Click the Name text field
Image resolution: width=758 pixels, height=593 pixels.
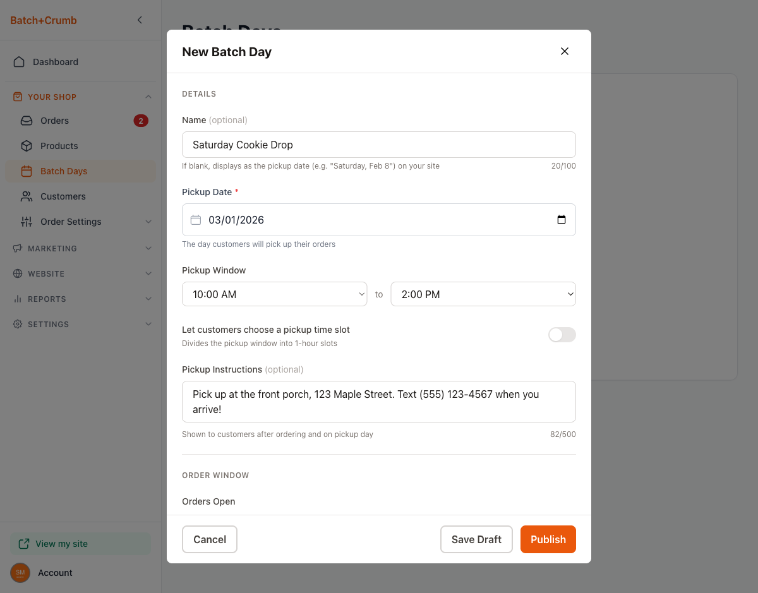pos(378,145)
